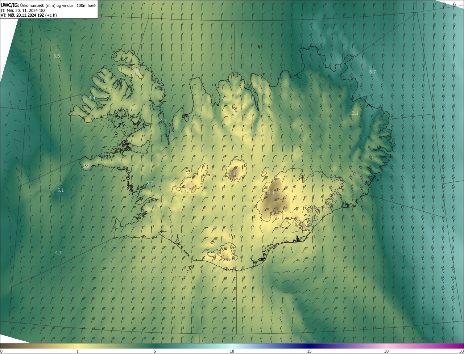
Task: Click the 4.3 precipitation value
Action: (163, 121)
